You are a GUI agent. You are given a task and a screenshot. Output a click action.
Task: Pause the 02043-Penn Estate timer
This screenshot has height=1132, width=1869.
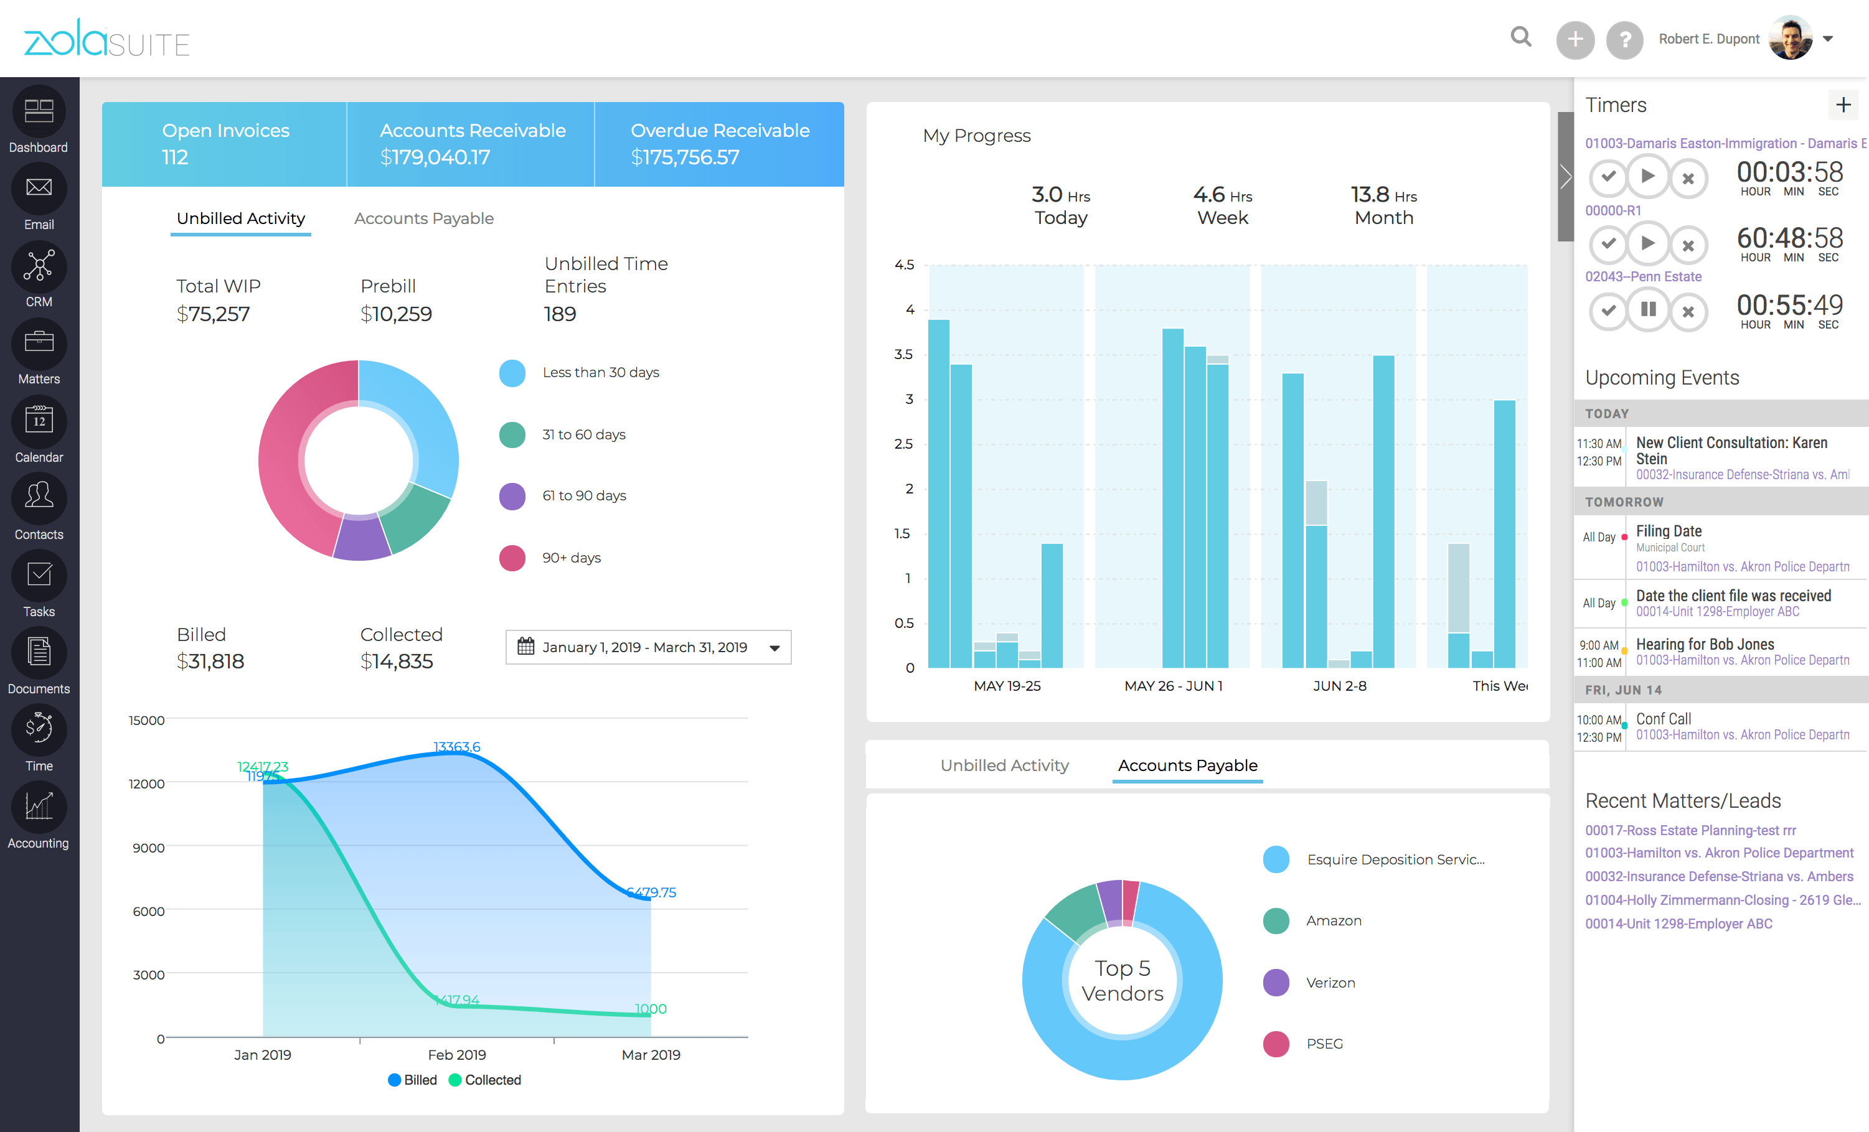1647,310
